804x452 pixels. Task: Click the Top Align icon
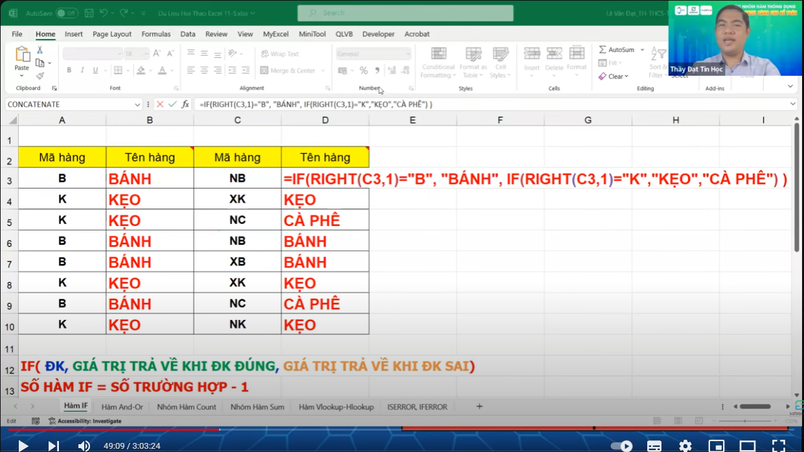pos(191,53)
